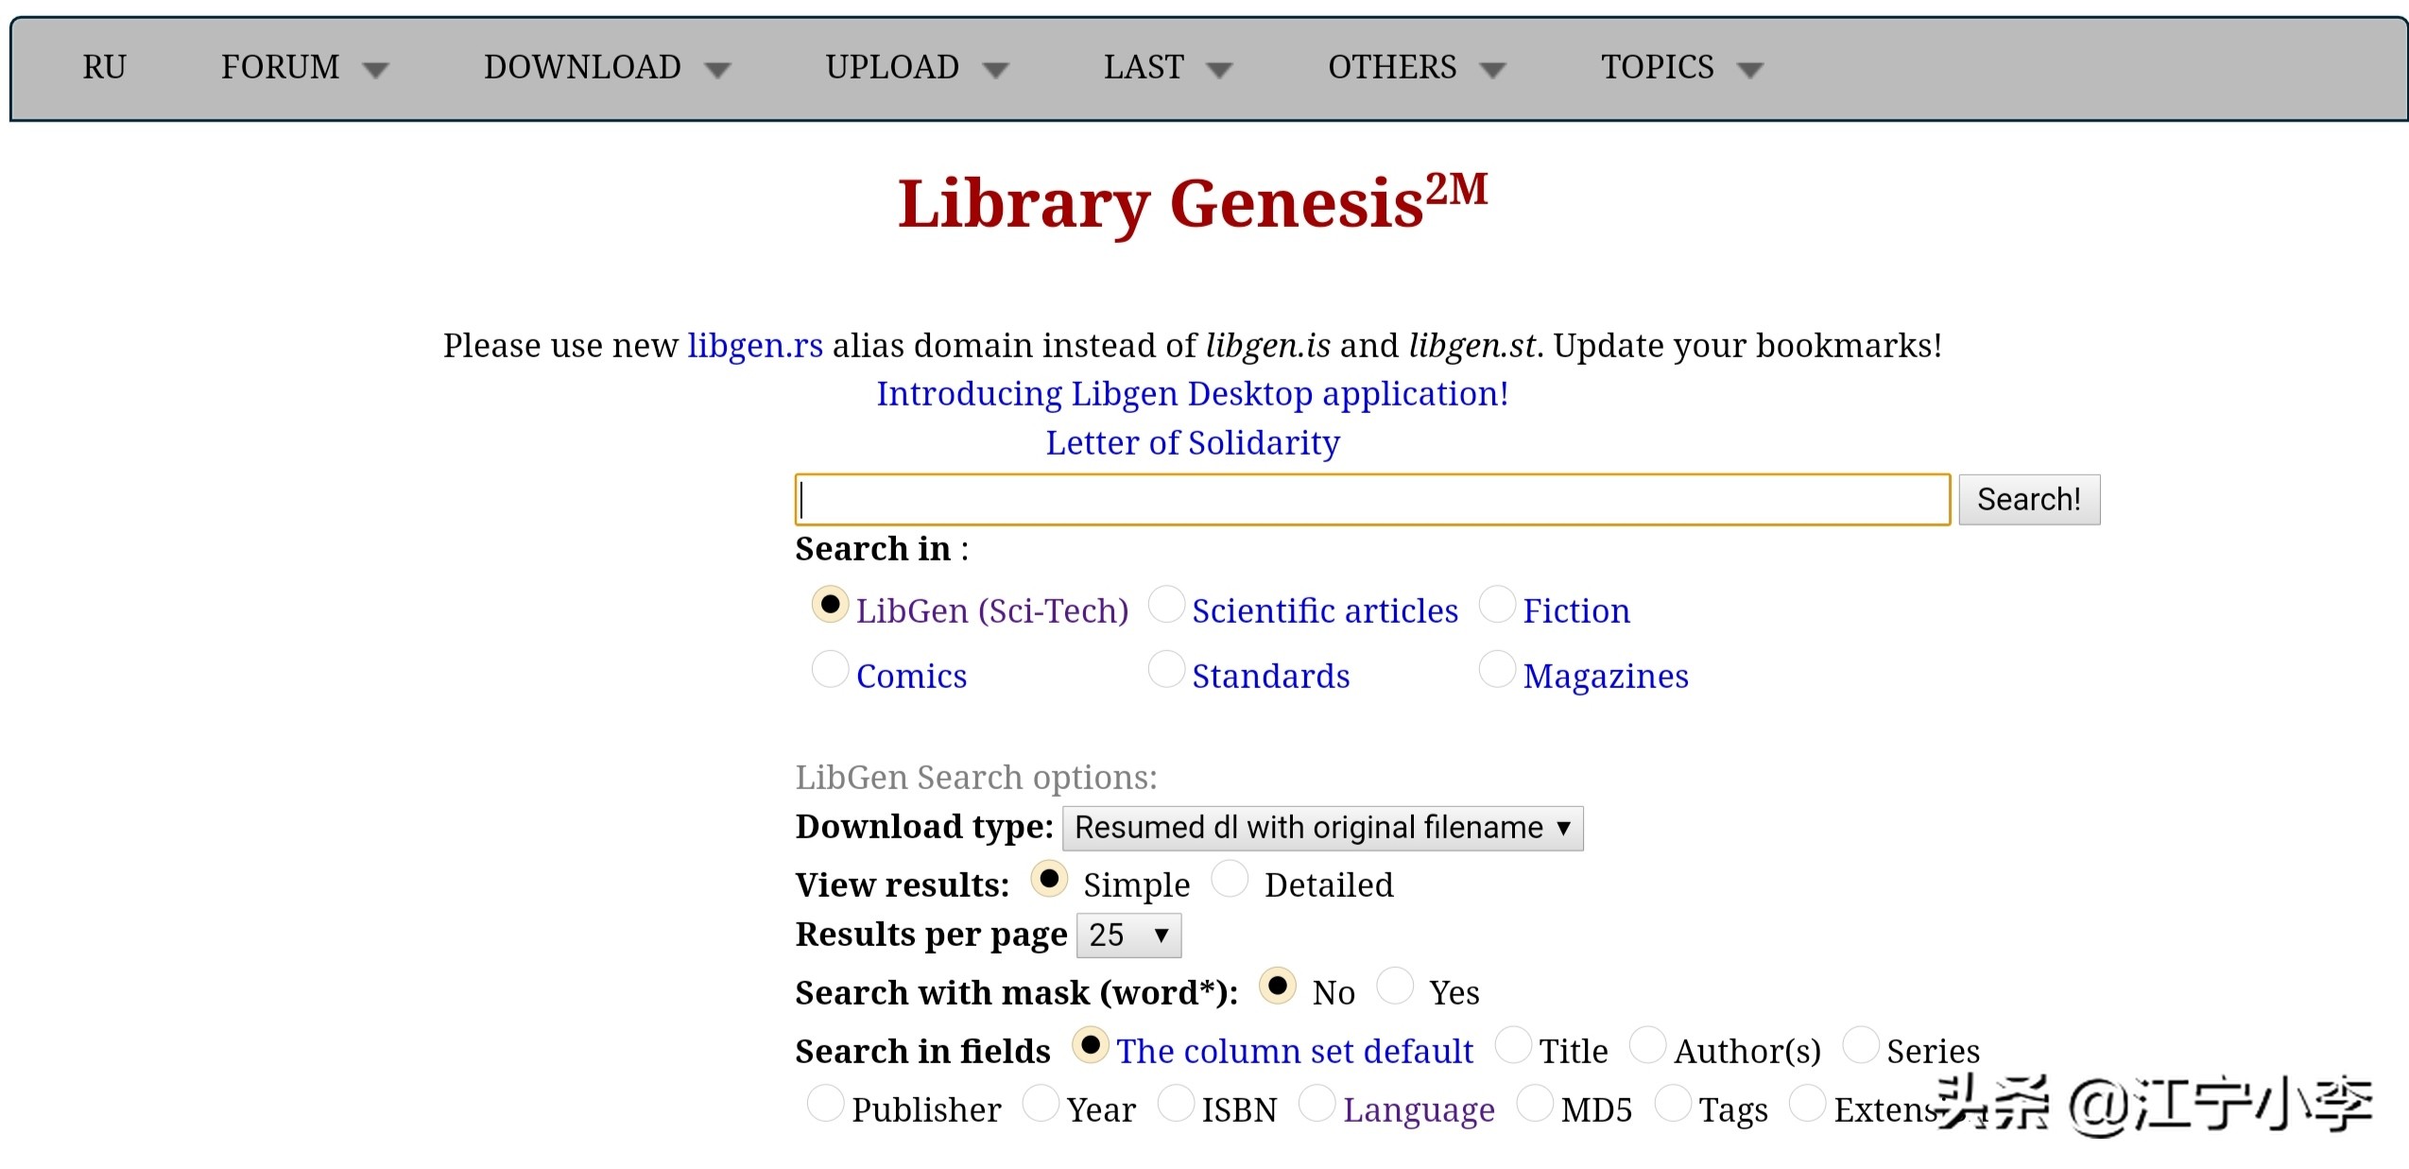The image size is (2409, 1169).
Task: Change Results per page dropdown
Action: click(1127, 936)
